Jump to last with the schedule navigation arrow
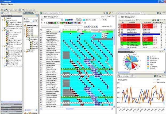 (x=85, y=23)
